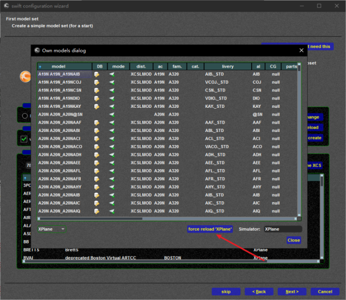Viewport: 346px width, 300px height.
Task: Click the fam. column header
Action: coord(177,67)
